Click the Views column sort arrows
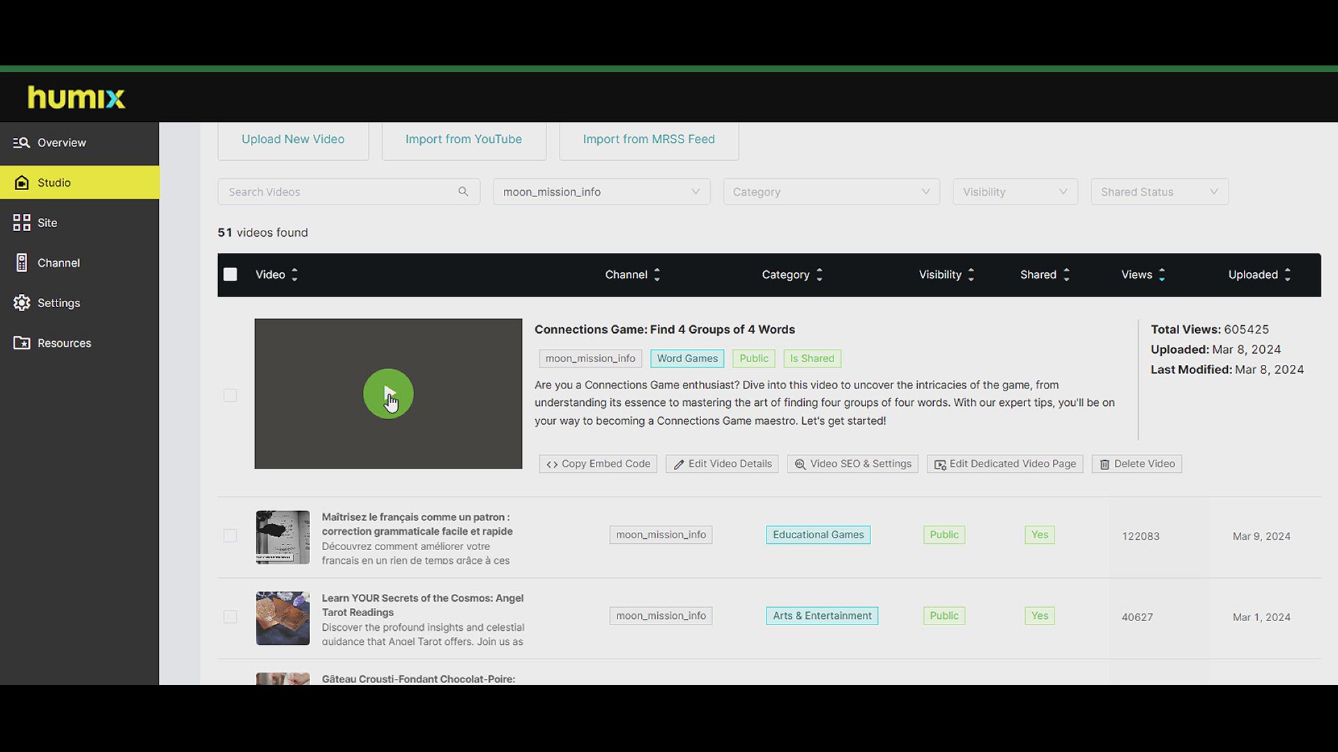 click(1162, 274)
